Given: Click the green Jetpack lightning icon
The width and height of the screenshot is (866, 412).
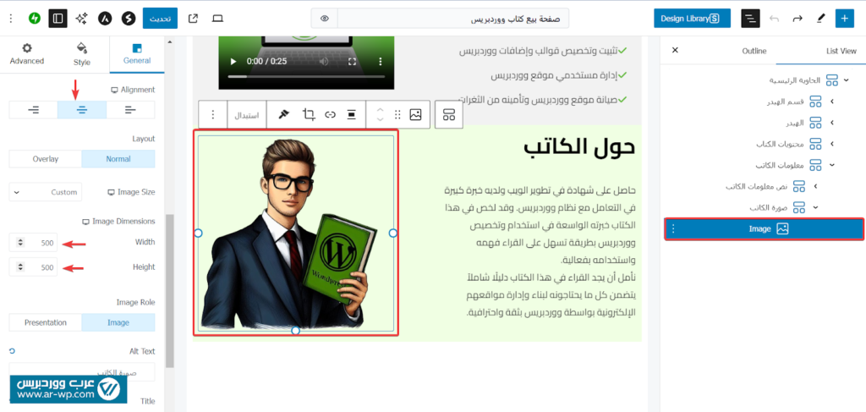Looking at the screenshot, I should (x=35, y=19).
